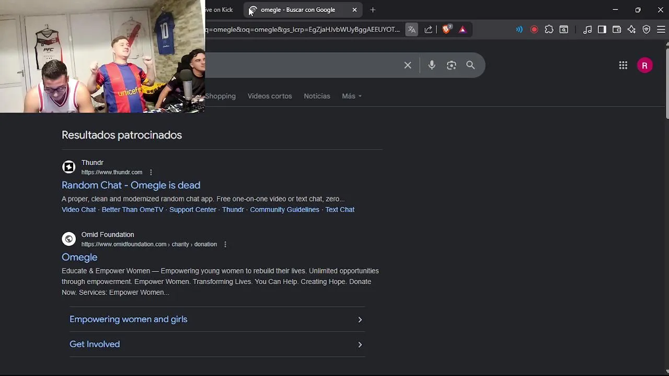Open the media control music-note icon
The image size is (669, 376).
587,30
